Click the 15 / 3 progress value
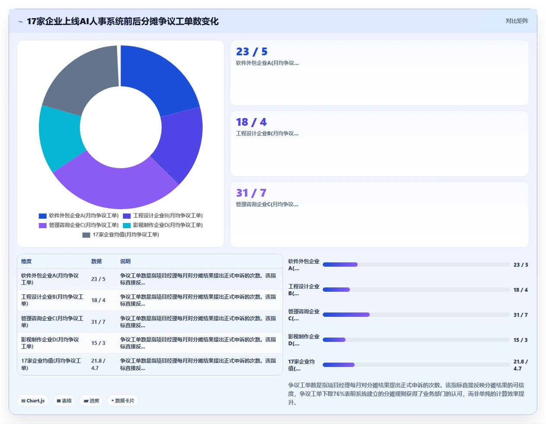 click(521, 340)
